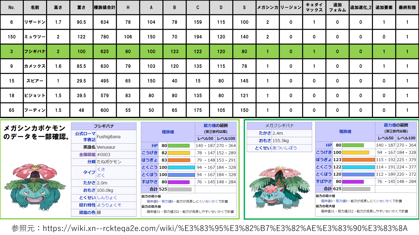Click the スピアー name cell
The width and height of the screenshot is (419, 235).
[x=35, y=81]
